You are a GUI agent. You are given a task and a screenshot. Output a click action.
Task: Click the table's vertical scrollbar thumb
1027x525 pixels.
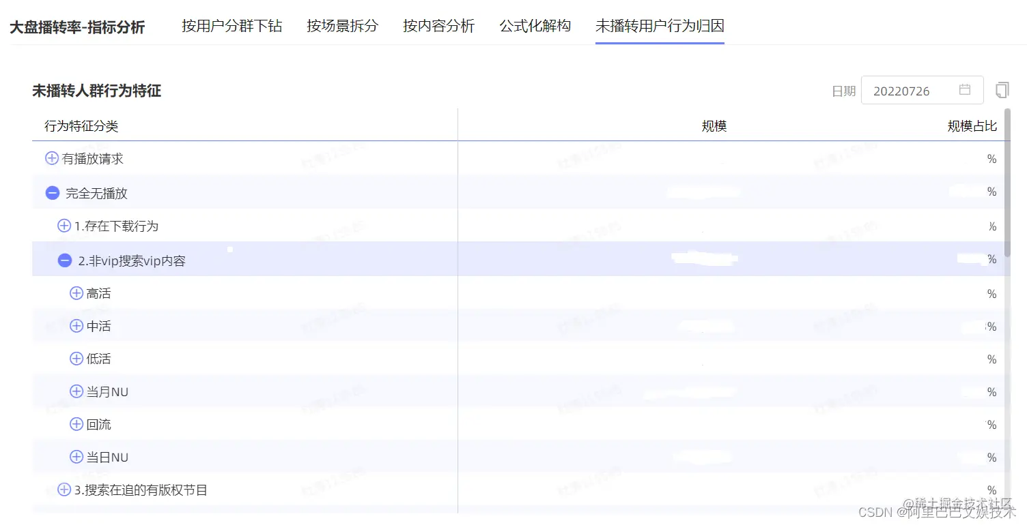pos(1007,182)
